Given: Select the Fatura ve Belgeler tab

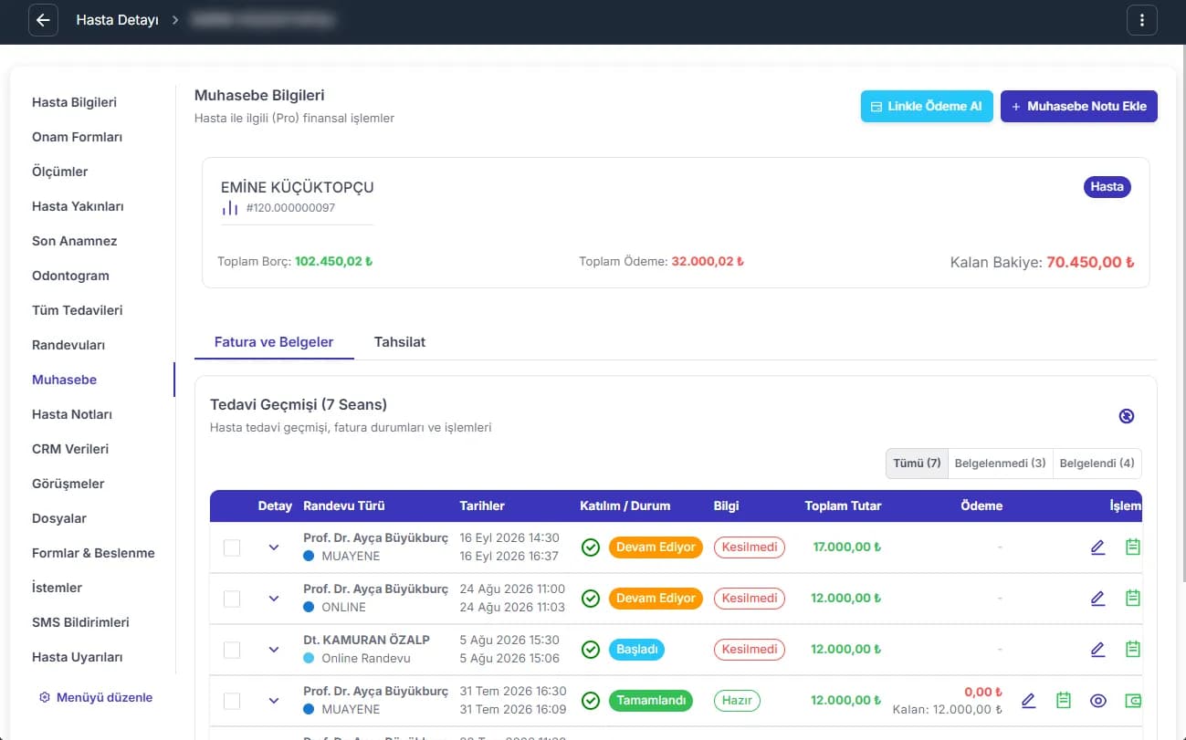Looking at the screenshot, I should tap(274, 342).
